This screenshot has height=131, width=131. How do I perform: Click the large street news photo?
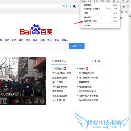[23, 77]
